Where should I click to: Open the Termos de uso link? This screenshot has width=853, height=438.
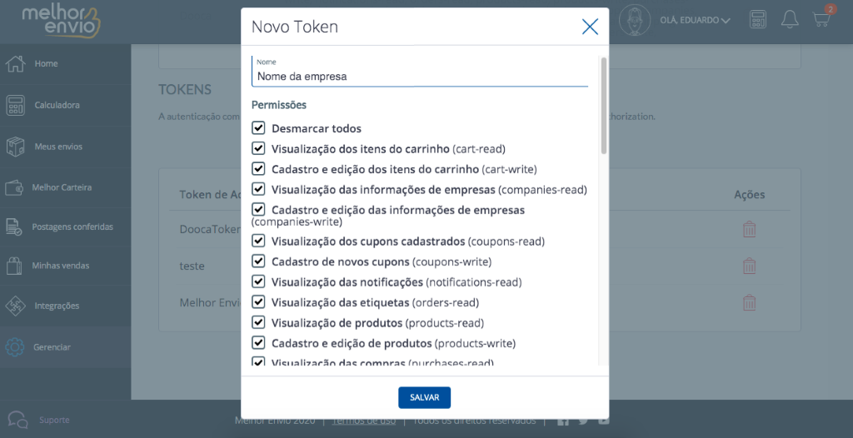click(x=364, y=421)
